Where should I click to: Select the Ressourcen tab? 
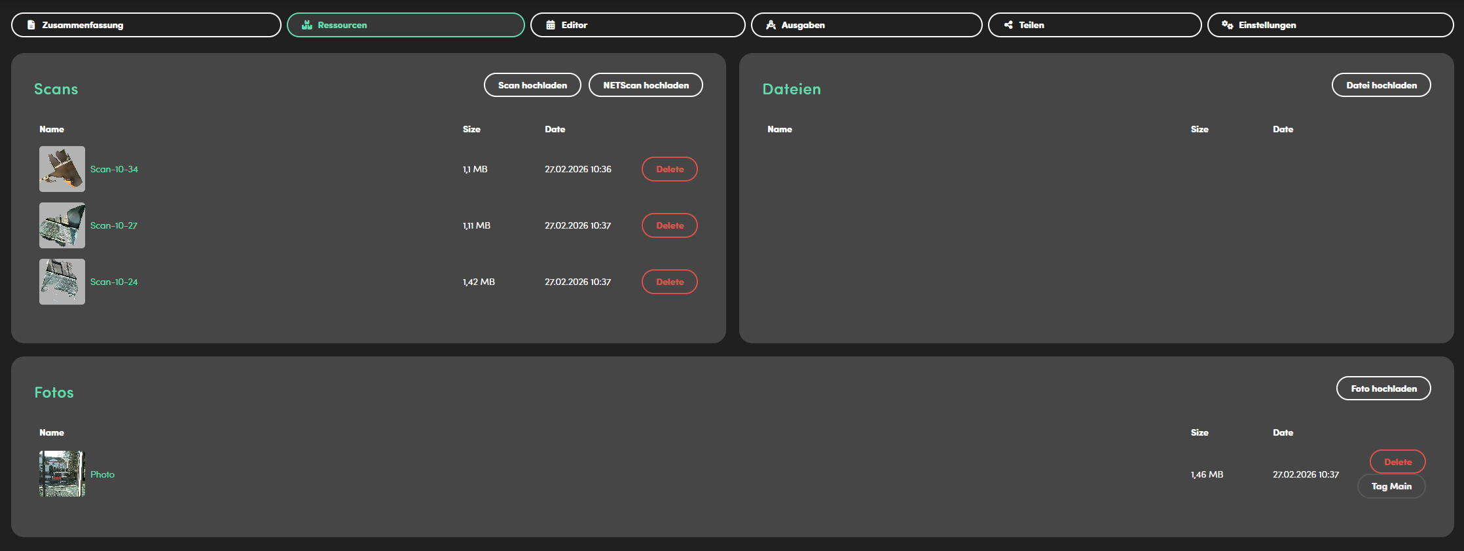tap(405, 25)
